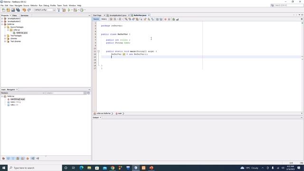This screenshot has height=171, width=304.
Task: Click the Open Project toolbar icon
Action: (x=13, y=10)
